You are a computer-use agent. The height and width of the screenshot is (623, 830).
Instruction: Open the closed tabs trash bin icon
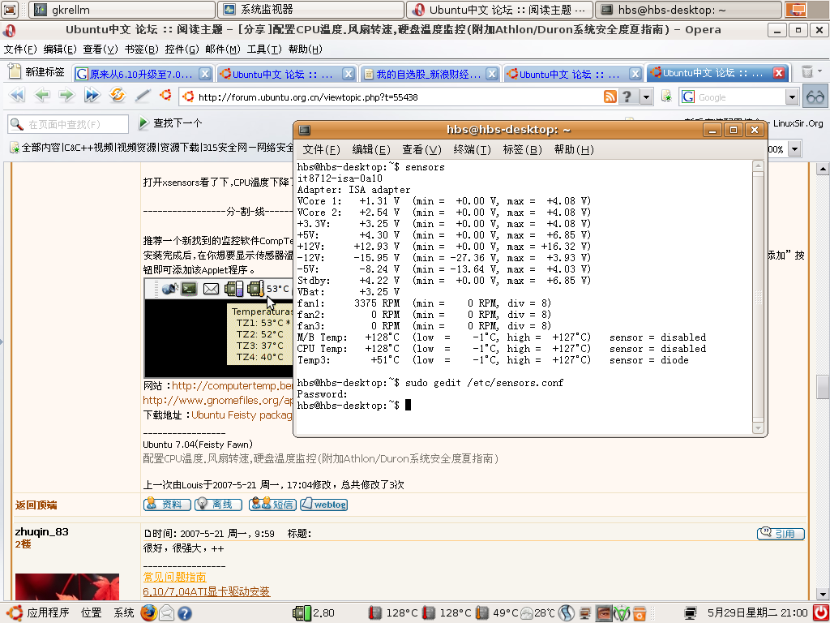coord(807,72)
